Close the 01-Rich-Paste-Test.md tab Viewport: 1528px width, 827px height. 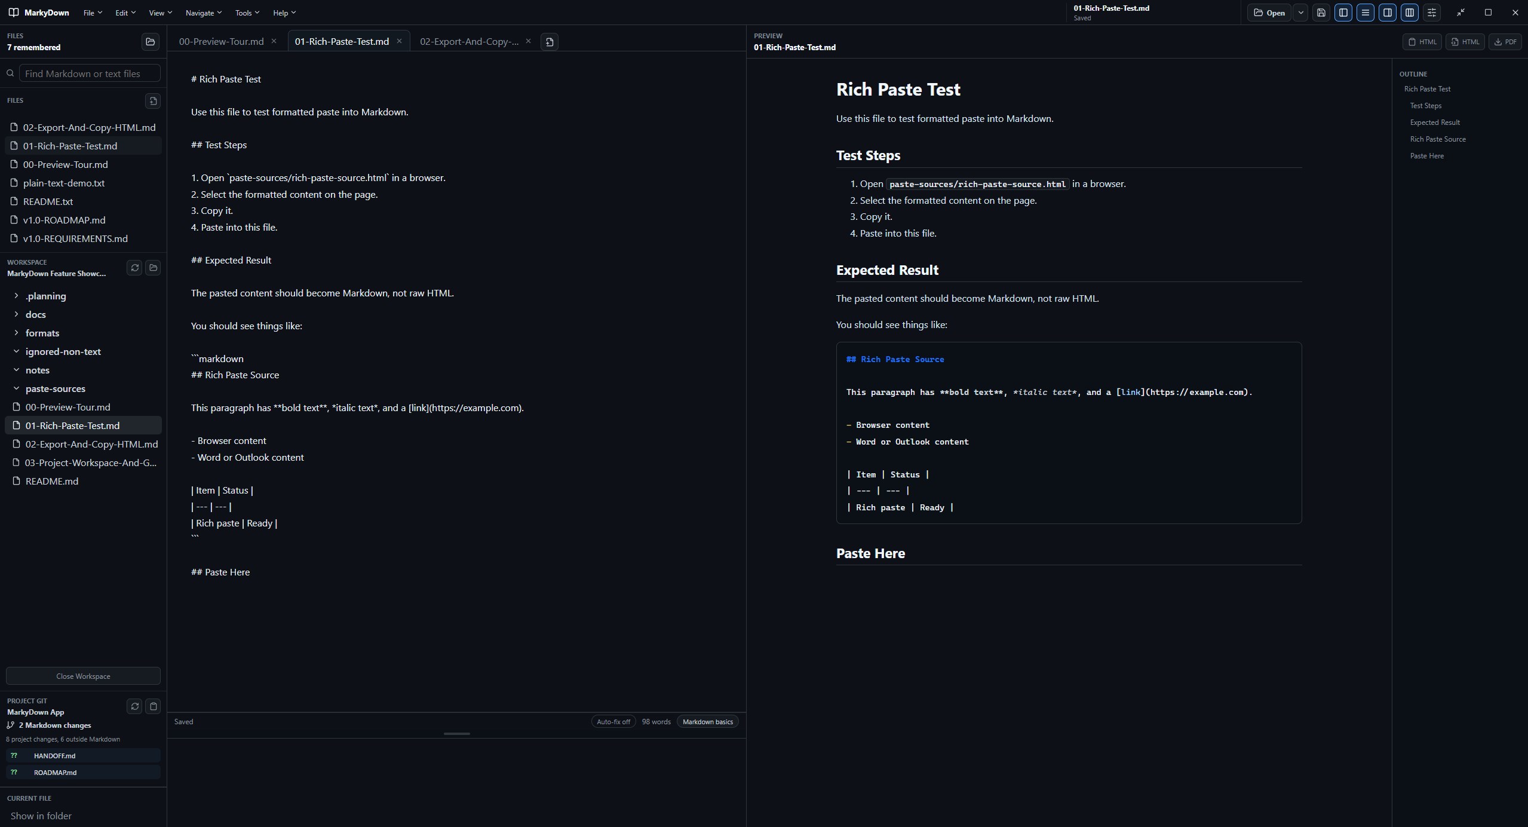399,41
